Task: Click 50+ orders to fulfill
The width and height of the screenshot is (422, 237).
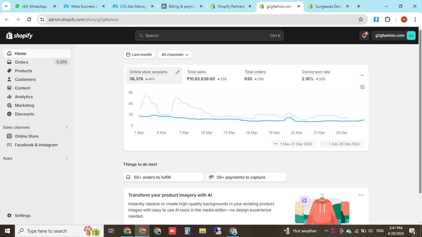Action: pyautogui.click(x=163, y=177)
